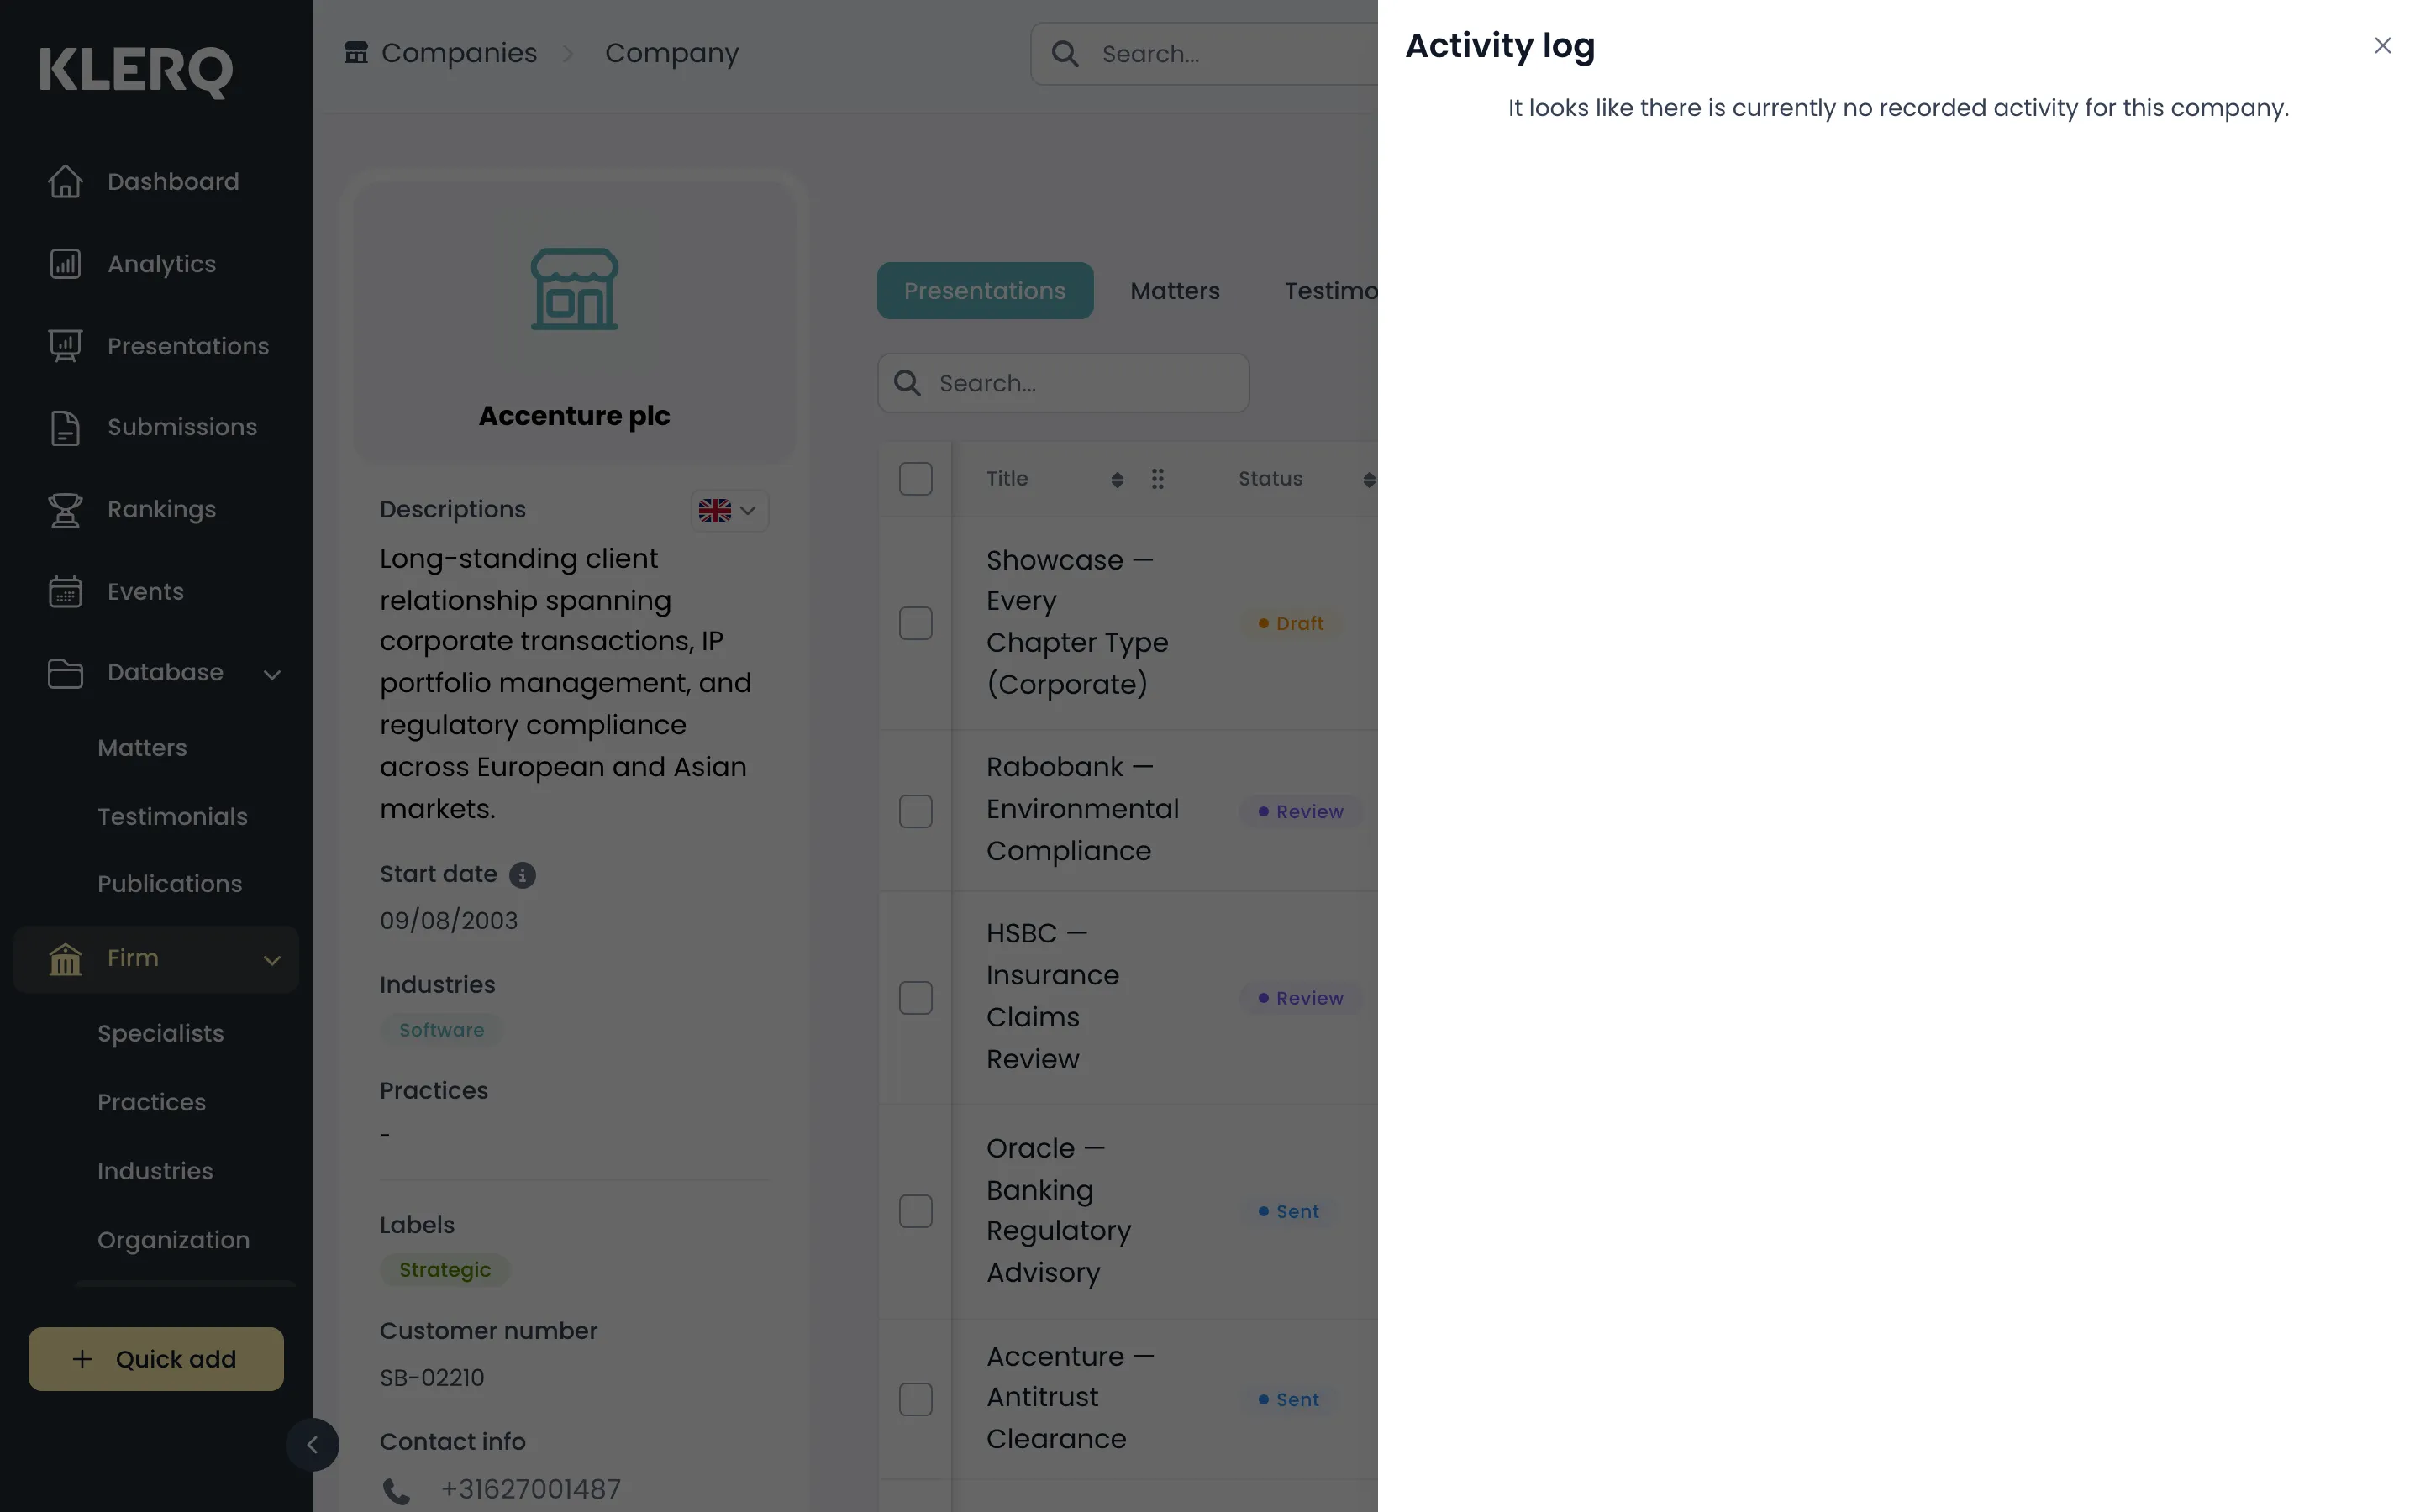
Task: Sort the table by Title
Action: coord(1117,480)
